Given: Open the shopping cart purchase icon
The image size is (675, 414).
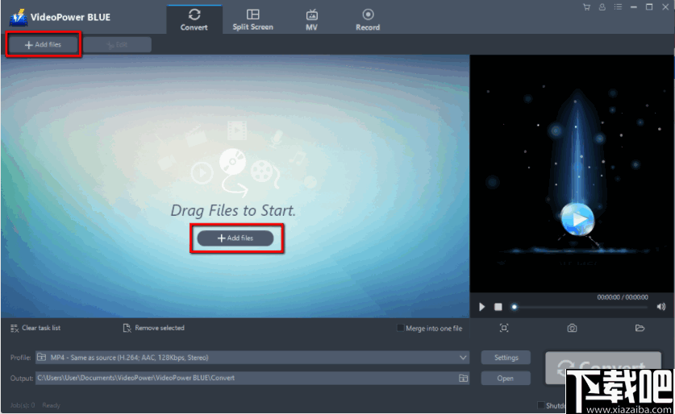Looking at the screenshot, I should [586, 7].
